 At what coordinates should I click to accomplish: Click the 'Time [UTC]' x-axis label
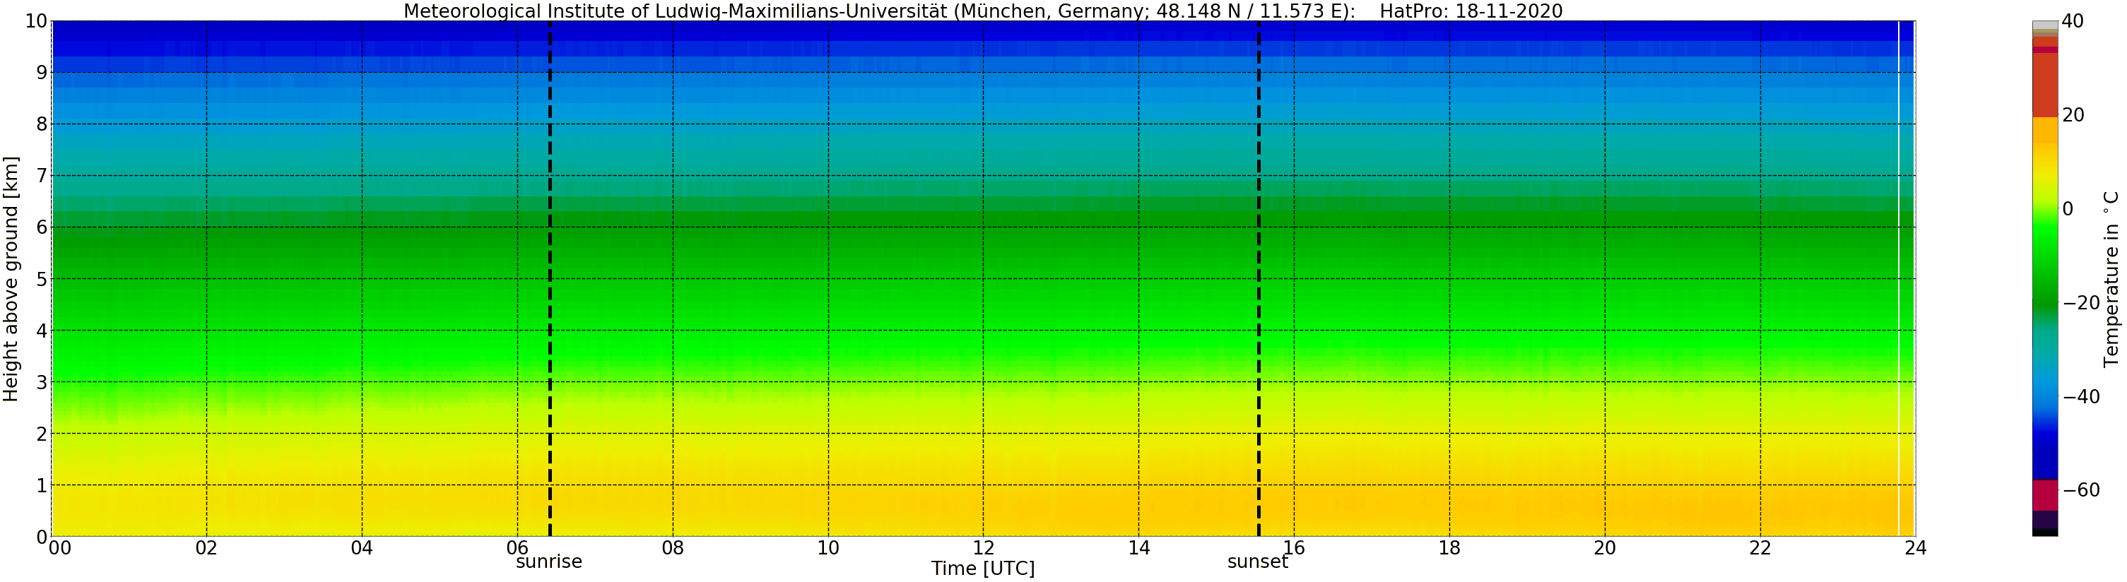(x=982, y=569)
